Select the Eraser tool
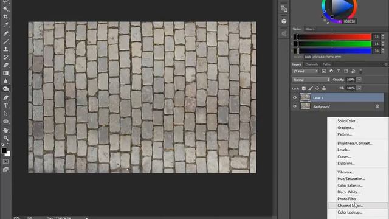Viewport: 389px width, 219px height. coord(5,65)
